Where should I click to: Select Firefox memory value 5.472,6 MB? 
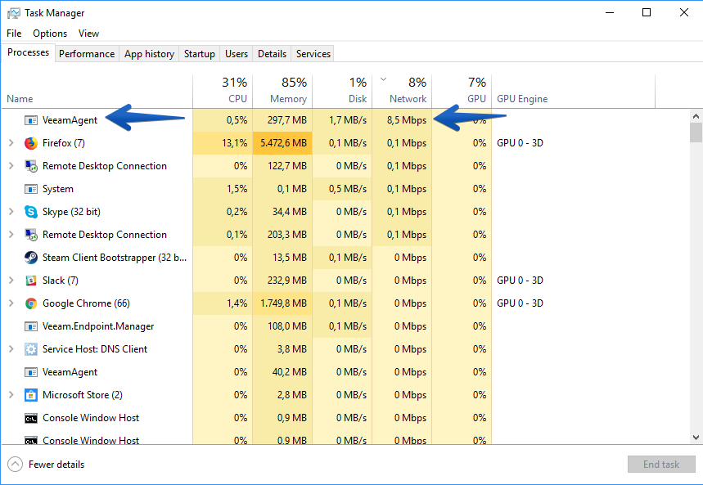tap(284, 143)
